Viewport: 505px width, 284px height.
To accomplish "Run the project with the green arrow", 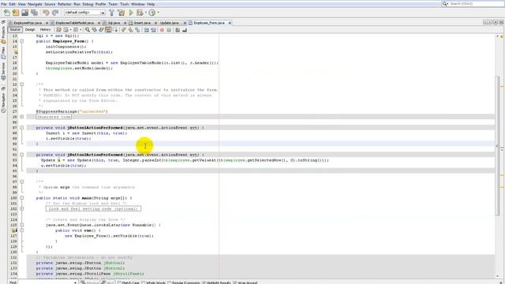I will (131, 13).
